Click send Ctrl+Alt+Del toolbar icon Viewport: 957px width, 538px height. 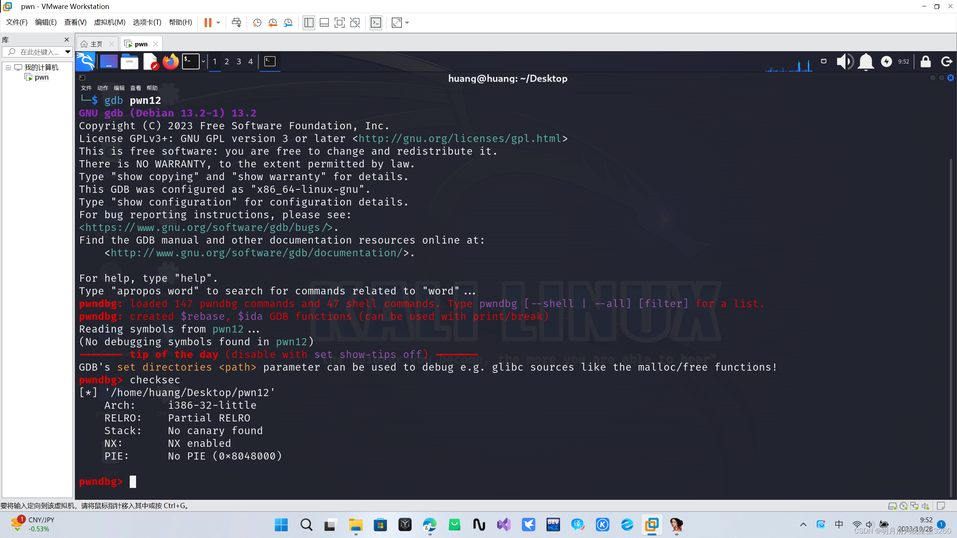(x=236, y=23)
